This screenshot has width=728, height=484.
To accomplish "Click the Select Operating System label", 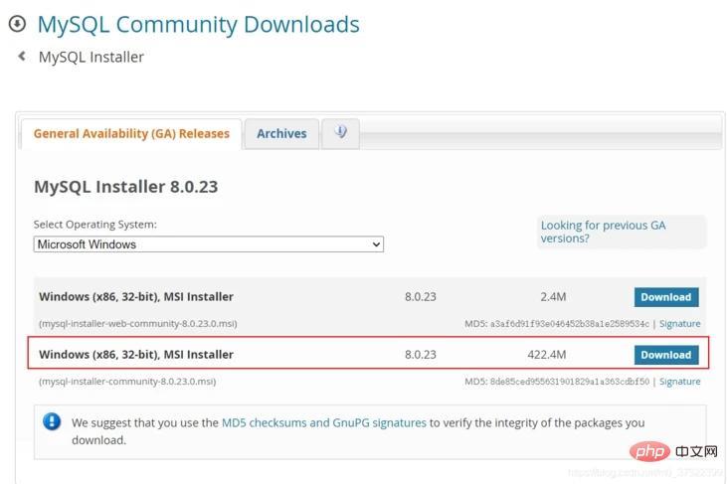I will pos(95,225).
